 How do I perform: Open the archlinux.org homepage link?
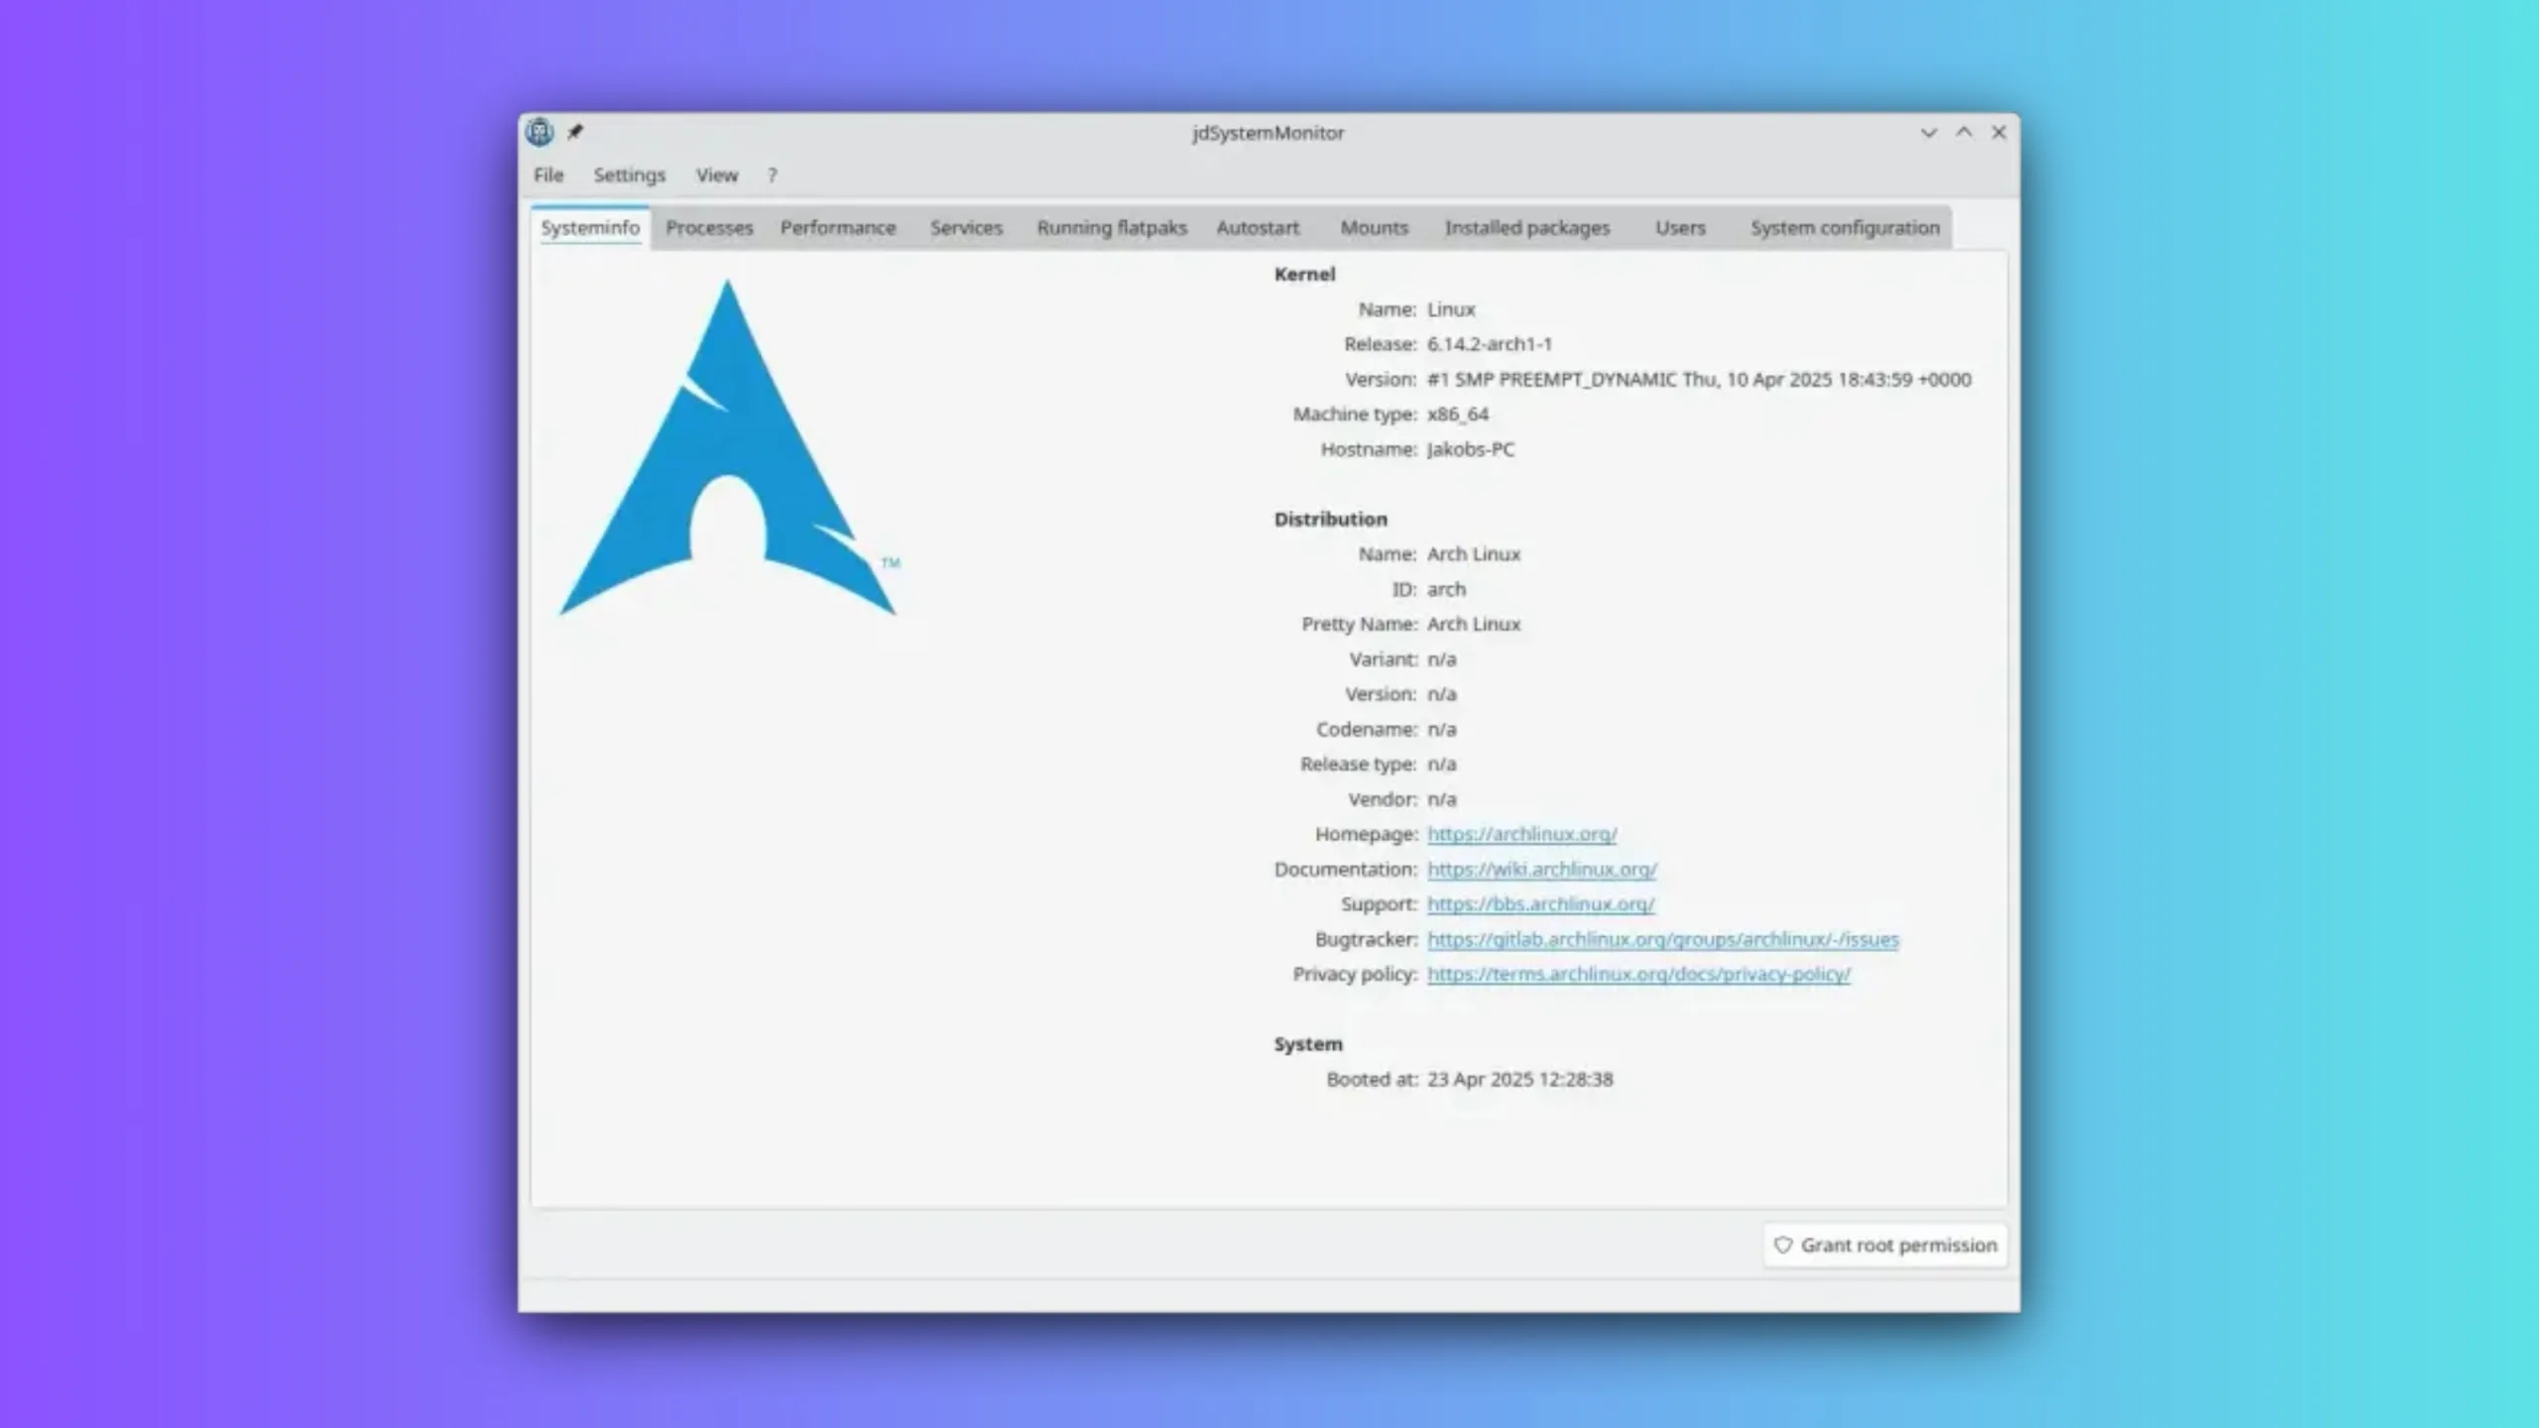pyautogui.click(x=1521, y=834)
